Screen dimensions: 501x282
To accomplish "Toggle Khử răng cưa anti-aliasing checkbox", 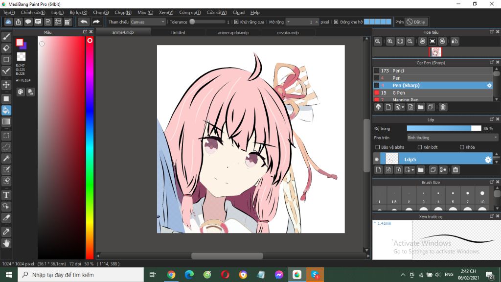I will pyautogui.click(x=236, y=22).
